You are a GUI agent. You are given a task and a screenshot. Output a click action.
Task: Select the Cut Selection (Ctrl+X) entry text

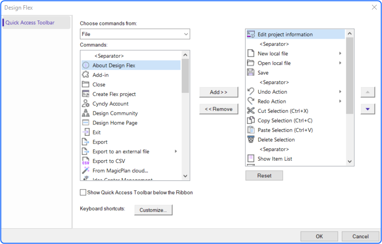click(283, 111)
